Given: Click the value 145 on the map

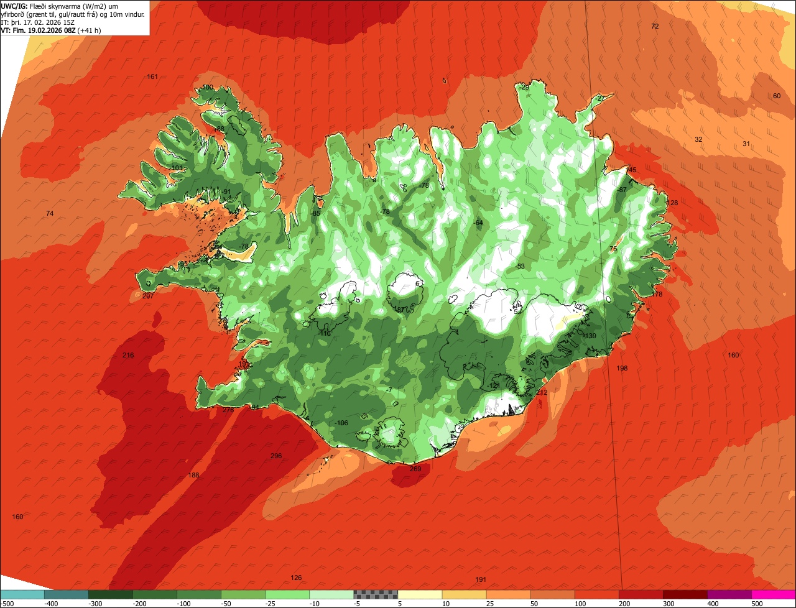Looking at the screenshot, I should pos(631,170).
